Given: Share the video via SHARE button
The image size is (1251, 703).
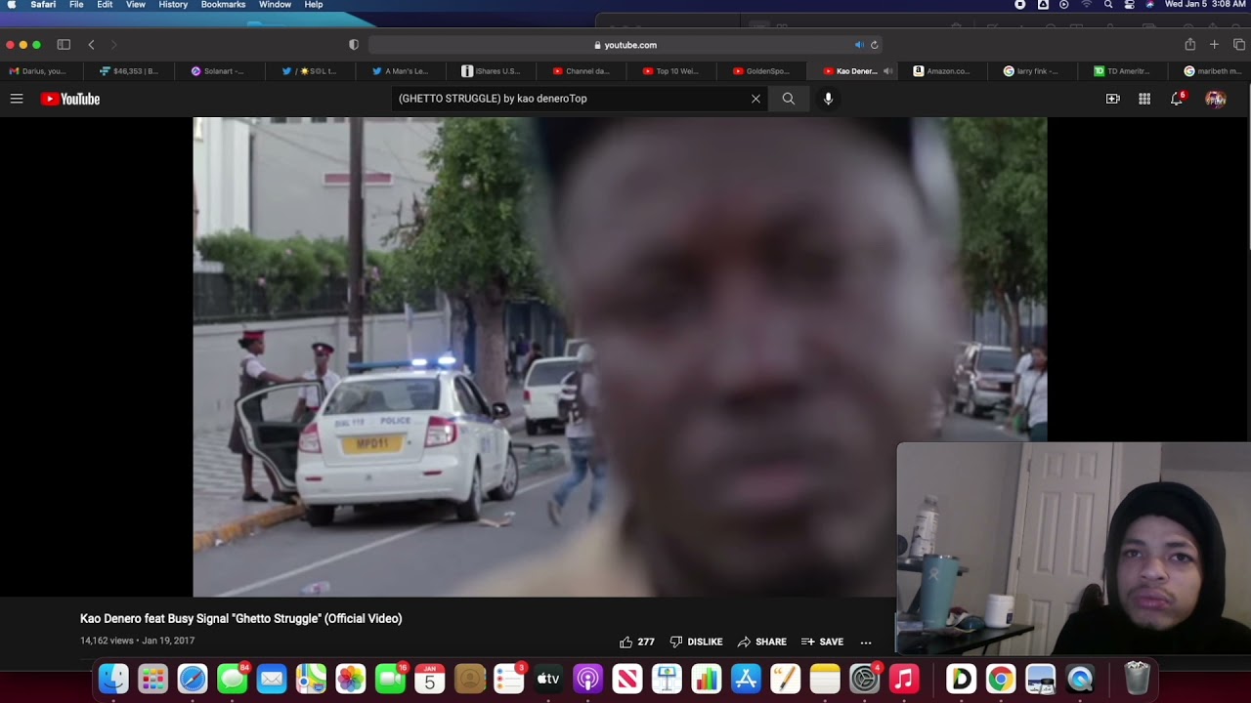Looking at the screenshot, I should pyautogui.click(x=761, y=641).
